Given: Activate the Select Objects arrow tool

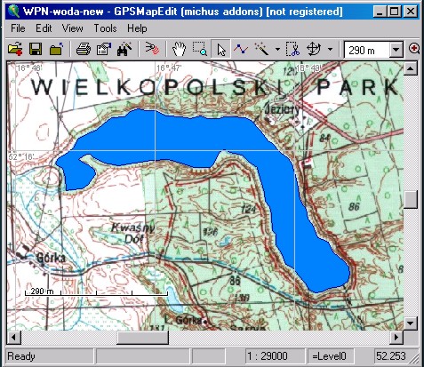Looking at the screenshot, I should [x=221, y=50].
